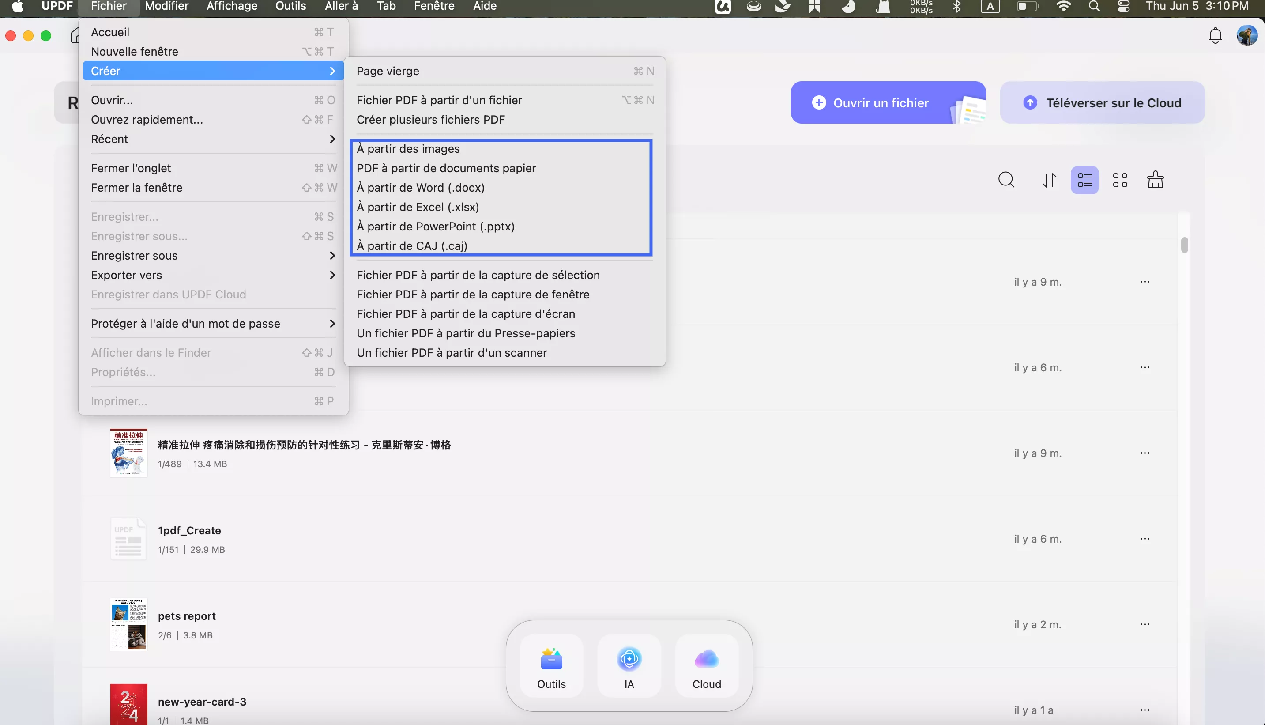
Task: Open the Fichier menu
Action: coord(109,7)
